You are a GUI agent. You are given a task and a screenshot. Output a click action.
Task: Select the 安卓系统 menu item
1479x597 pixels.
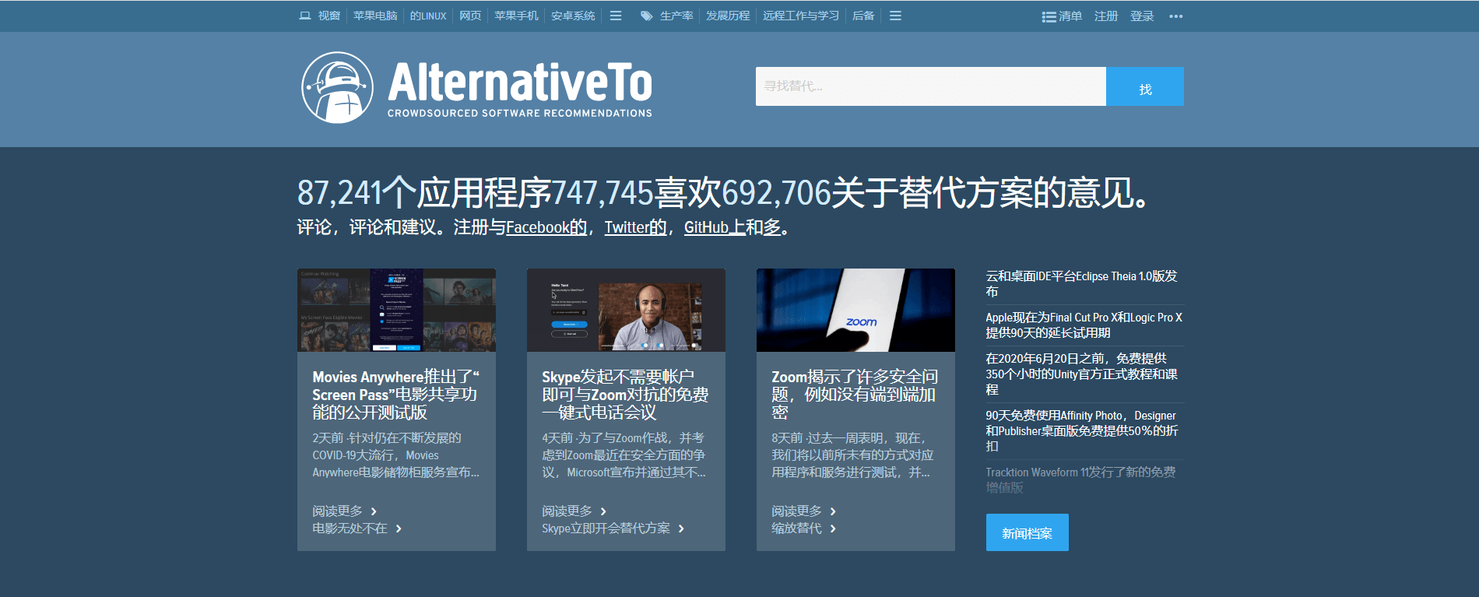[573, 16]
